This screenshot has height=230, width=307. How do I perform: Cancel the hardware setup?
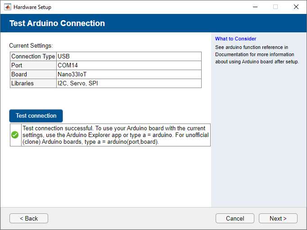click(x=235, y=218)
